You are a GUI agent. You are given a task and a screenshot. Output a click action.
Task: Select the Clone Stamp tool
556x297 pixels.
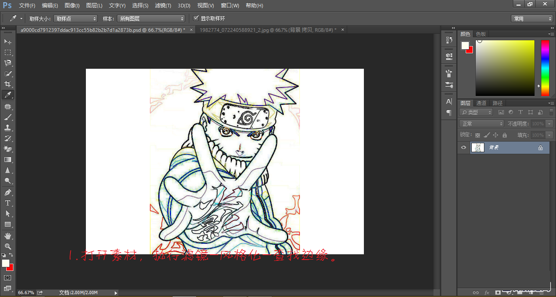[8, 128]
